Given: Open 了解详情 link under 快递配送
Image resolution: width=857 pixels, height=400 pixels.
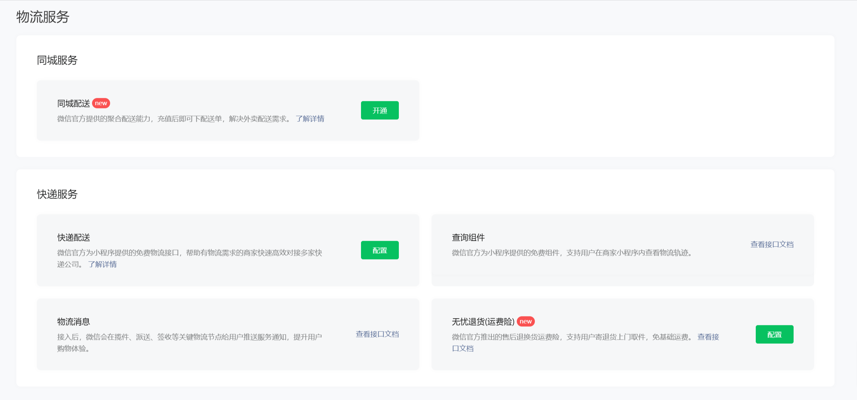Looking at the screenshot, I should click(x=102, y=264).
